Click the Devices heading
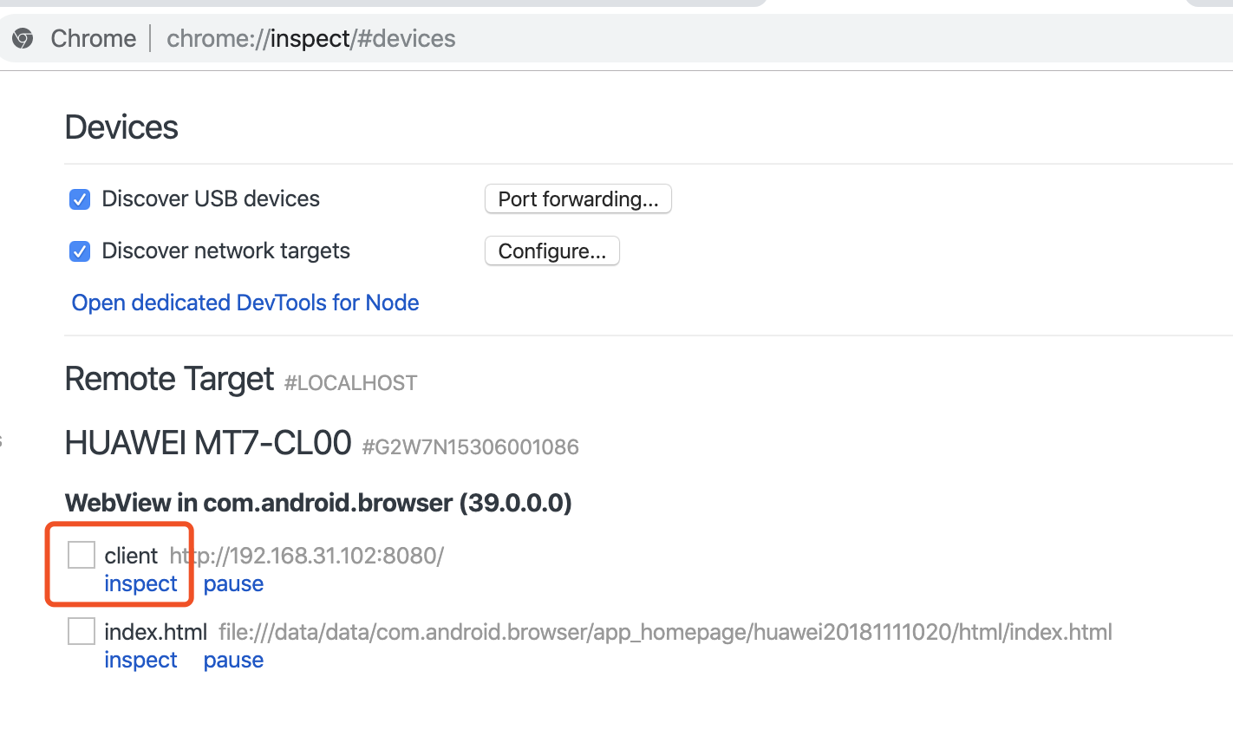This screenshot has width=1233, height=749. (121, 127)
